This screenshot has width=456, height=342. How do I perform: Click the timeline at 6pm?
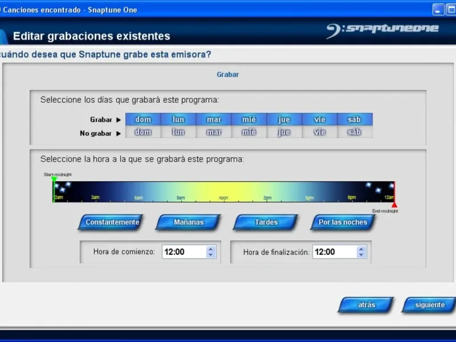(x=310, y=198)
